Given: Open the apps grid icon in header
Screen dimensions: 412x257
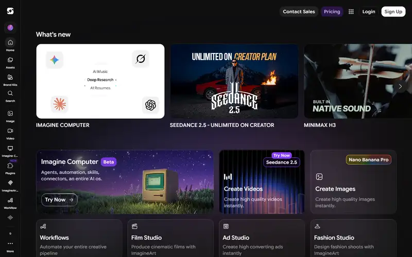Looking at the screenshot, I should click(x=351, y=11).
